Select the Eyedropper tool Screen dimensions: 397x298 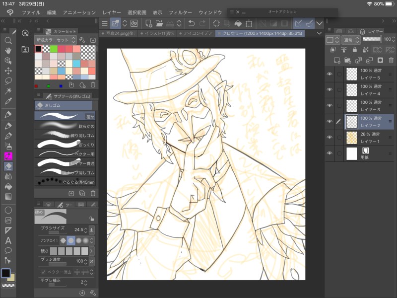(x=8, y=101)
